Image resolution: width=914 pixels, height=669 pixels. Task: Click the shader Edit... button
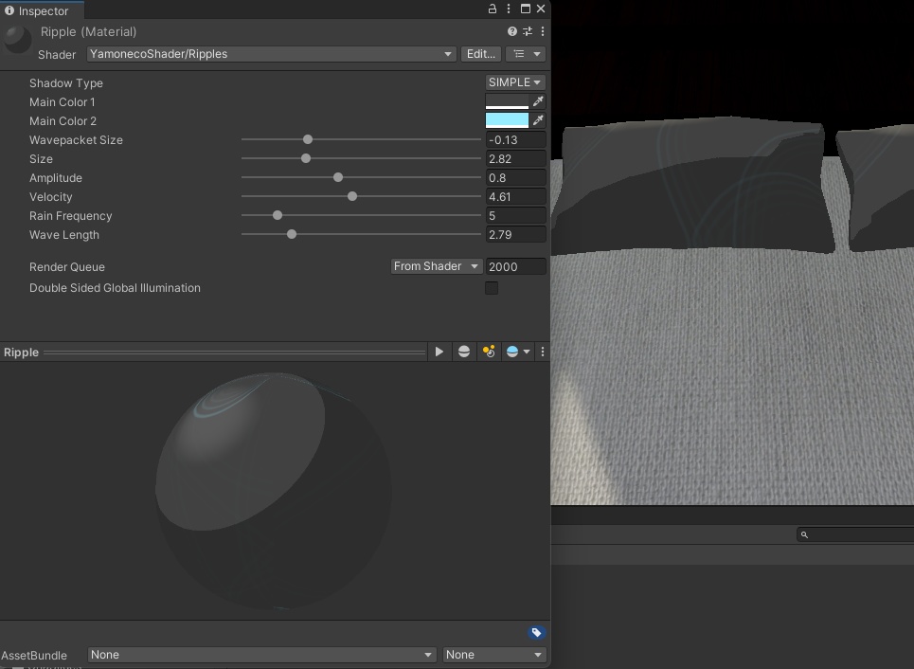[480, 54]
